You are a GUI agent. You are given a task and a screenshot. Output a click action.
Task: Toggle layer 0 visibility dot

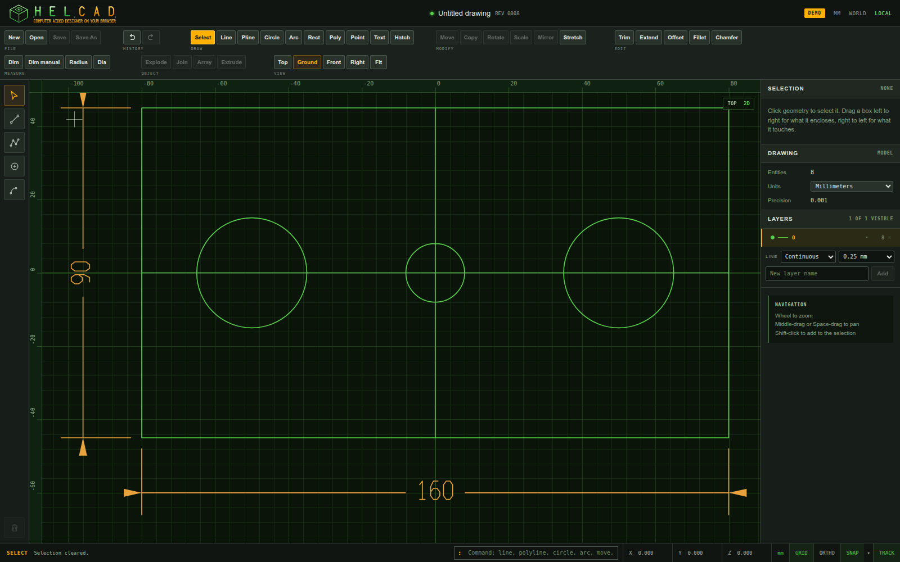click(x=772, y=238)
